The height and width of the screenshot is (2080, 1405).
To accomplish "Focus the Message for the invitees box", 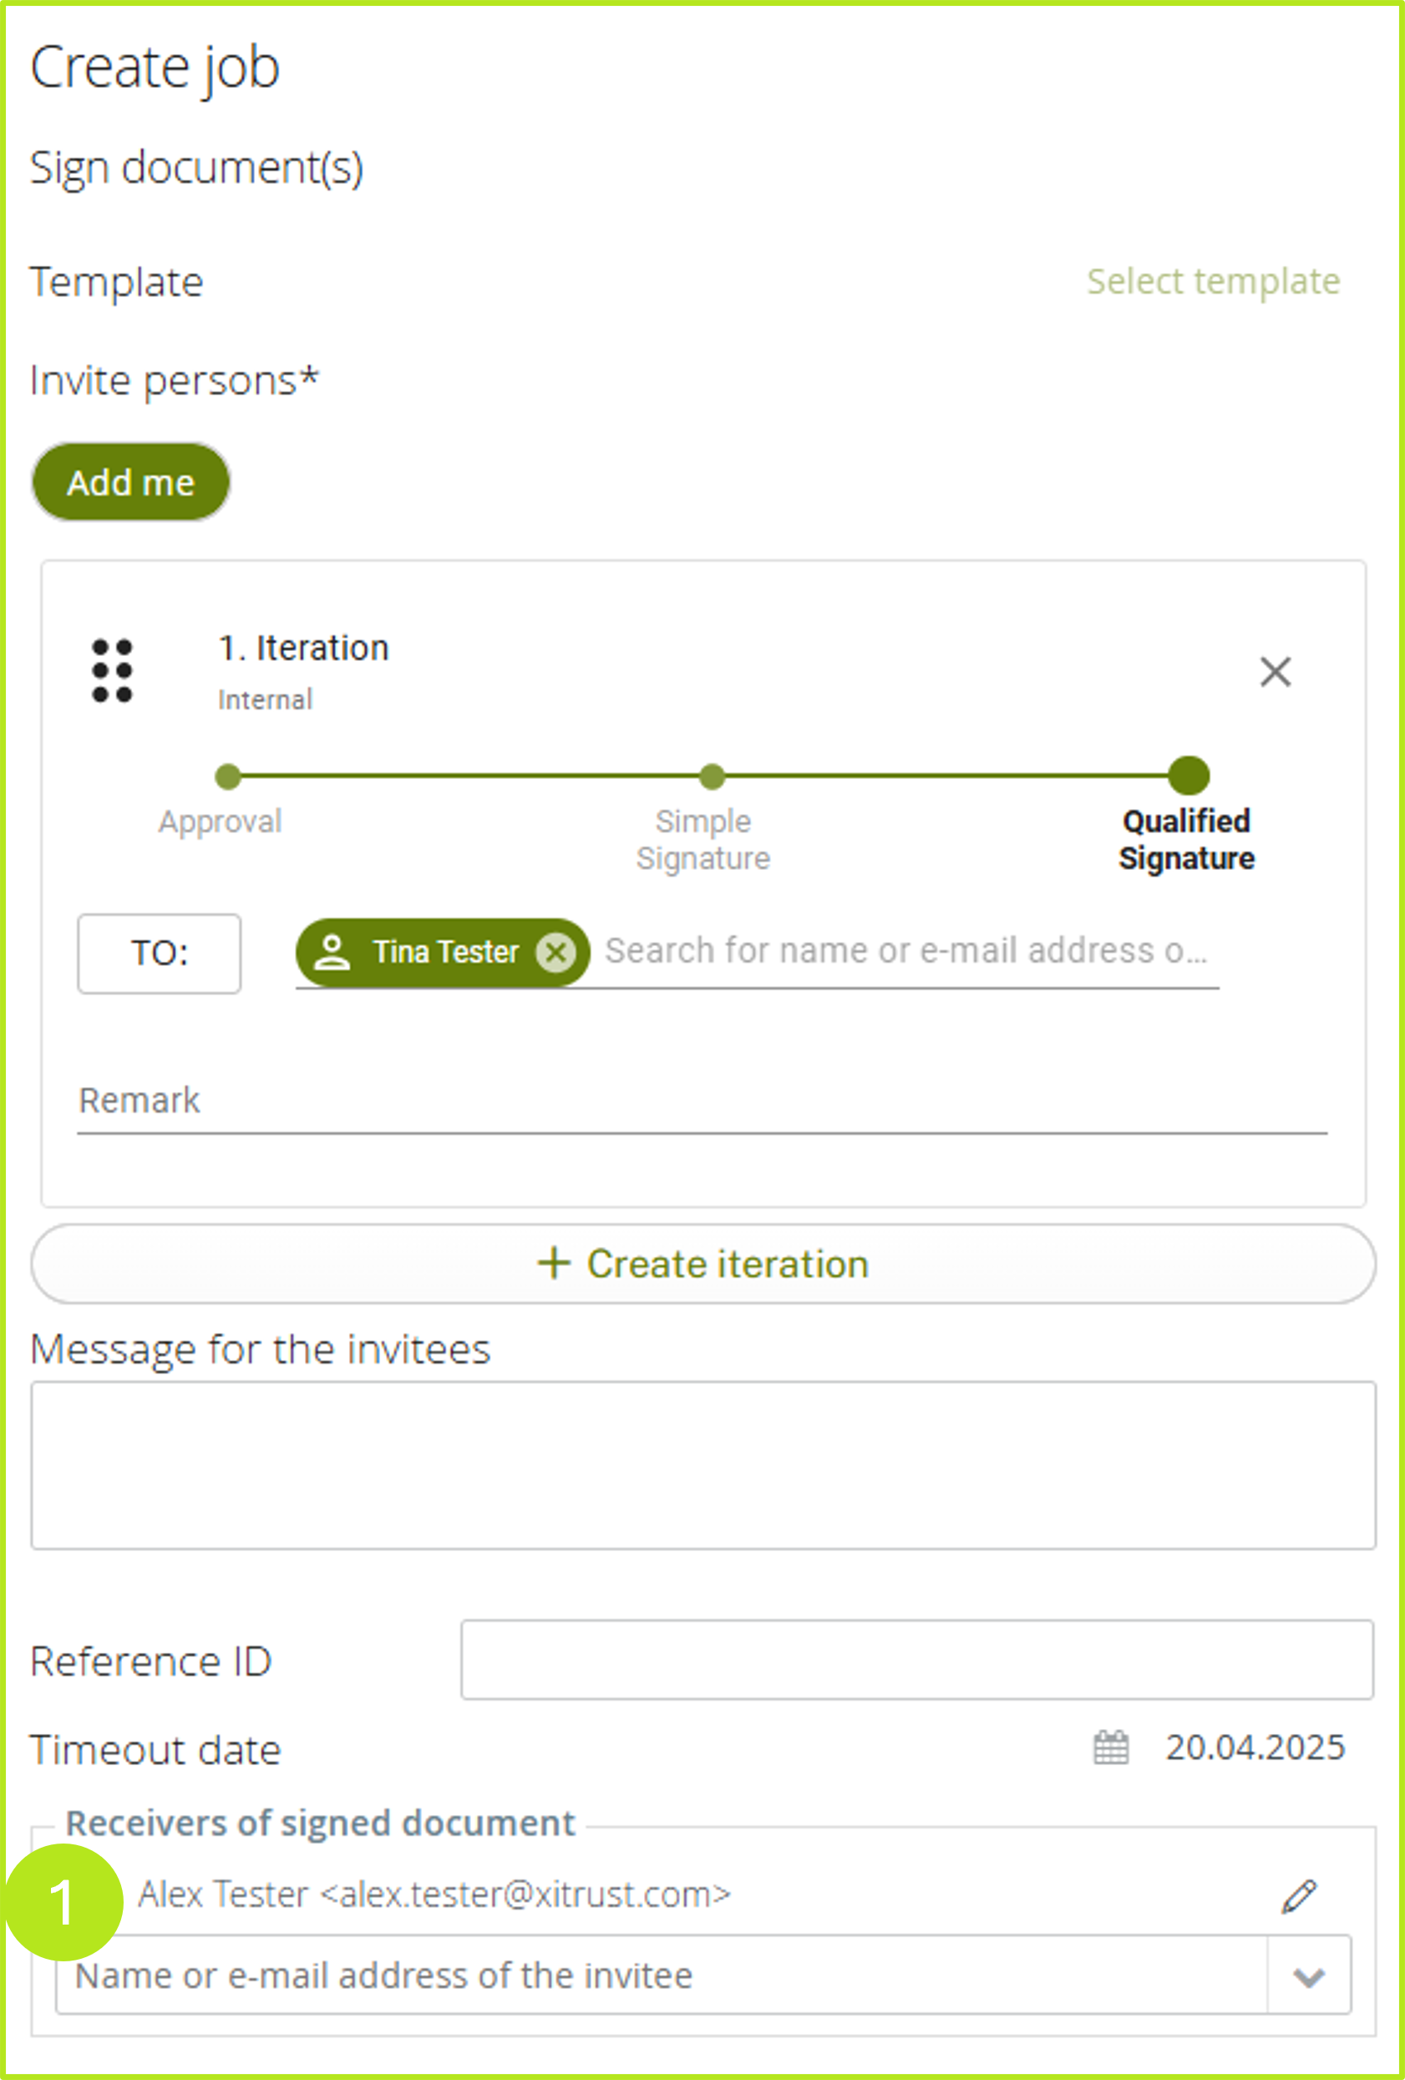I will point(702,1464).
